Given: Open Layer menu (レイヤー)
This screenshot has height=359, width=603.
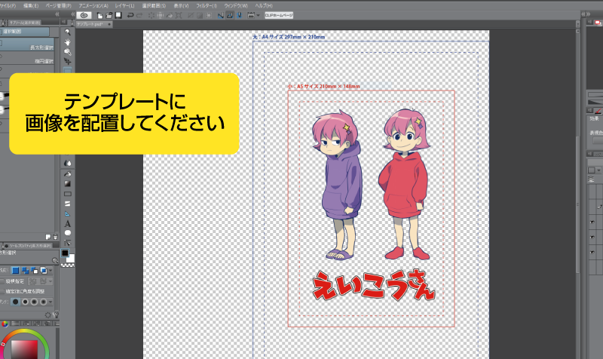Looking at the screenshot, I should pos(124,6).
